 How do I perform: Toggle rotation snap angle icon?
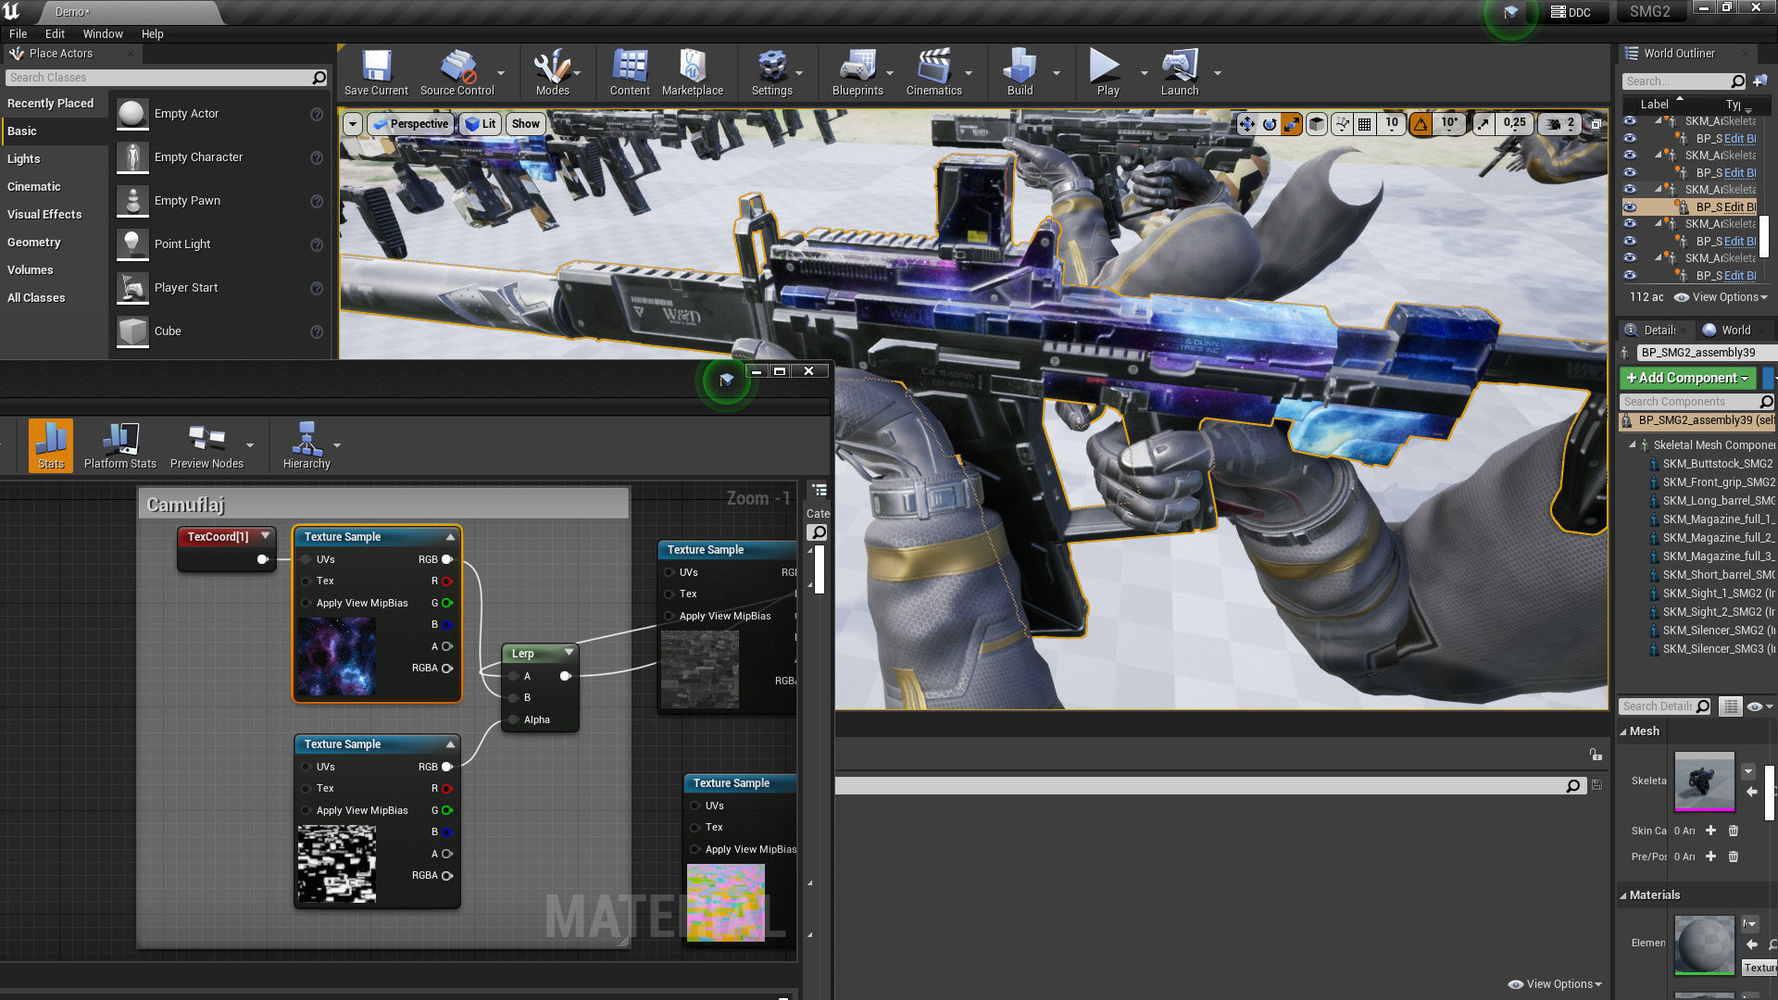pos(1421,124)
